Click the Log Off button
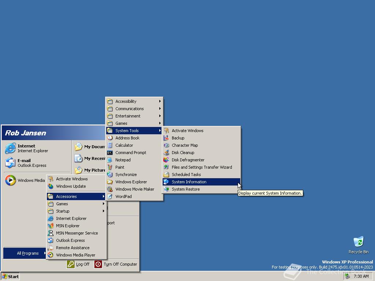Viewport: 375px width, 281px height. [78, 264]
